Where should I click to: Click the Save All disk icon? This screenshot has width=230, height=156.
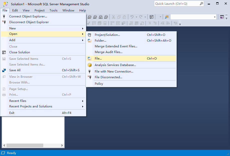point(4,70)
